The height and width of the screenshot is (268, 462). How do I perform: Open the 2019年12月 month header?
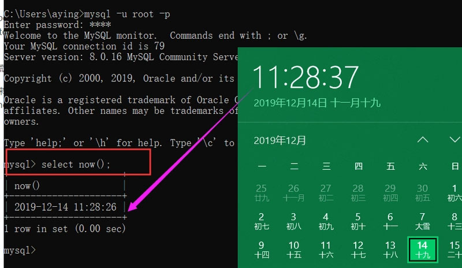coord(280,140)
